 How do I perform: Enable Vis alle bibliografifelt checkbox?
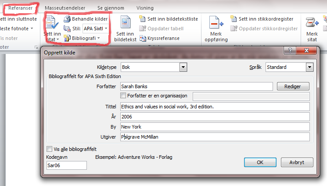[49, 149]
